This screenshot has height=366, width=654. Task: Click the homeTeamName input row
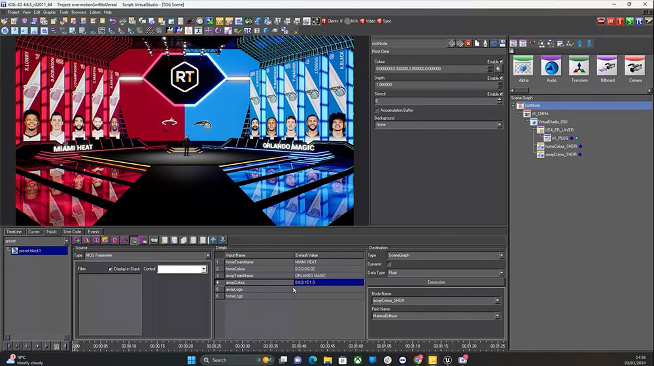289,262
